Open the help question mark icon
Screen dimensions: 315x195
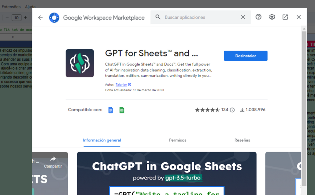(258, 17)
